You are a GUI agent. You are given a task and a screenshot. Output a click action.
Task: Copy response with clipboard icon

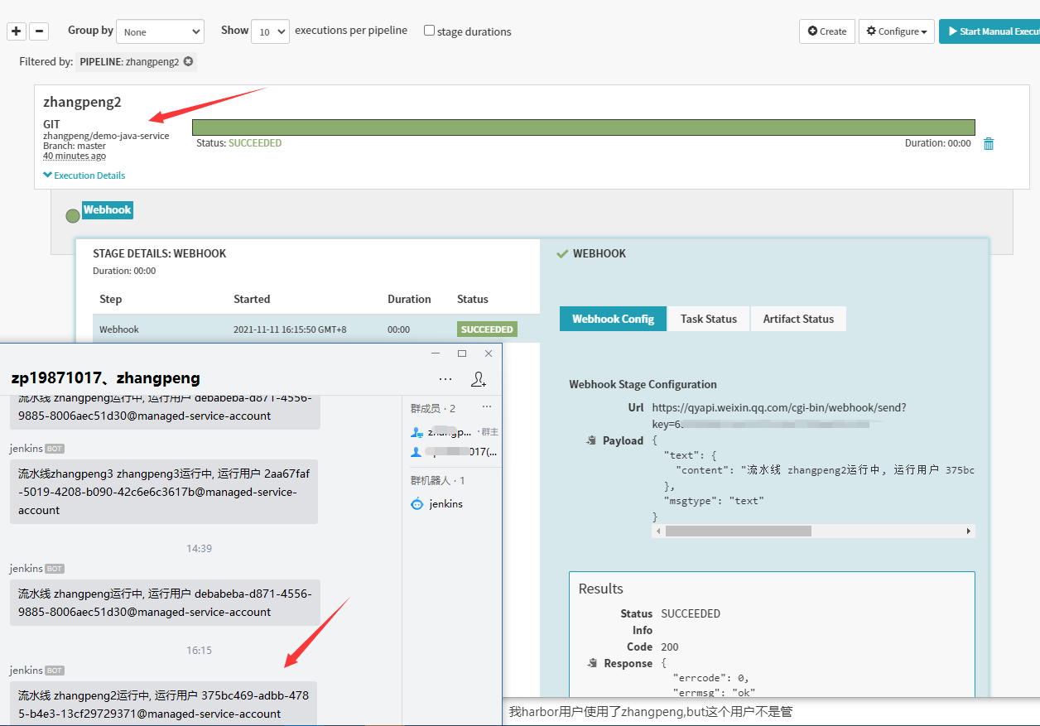(591, 663)
